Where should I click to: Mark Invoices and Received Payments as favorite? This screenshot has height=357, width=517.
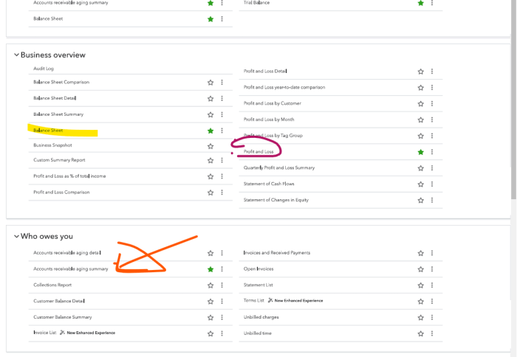click(x=421, y=253)
